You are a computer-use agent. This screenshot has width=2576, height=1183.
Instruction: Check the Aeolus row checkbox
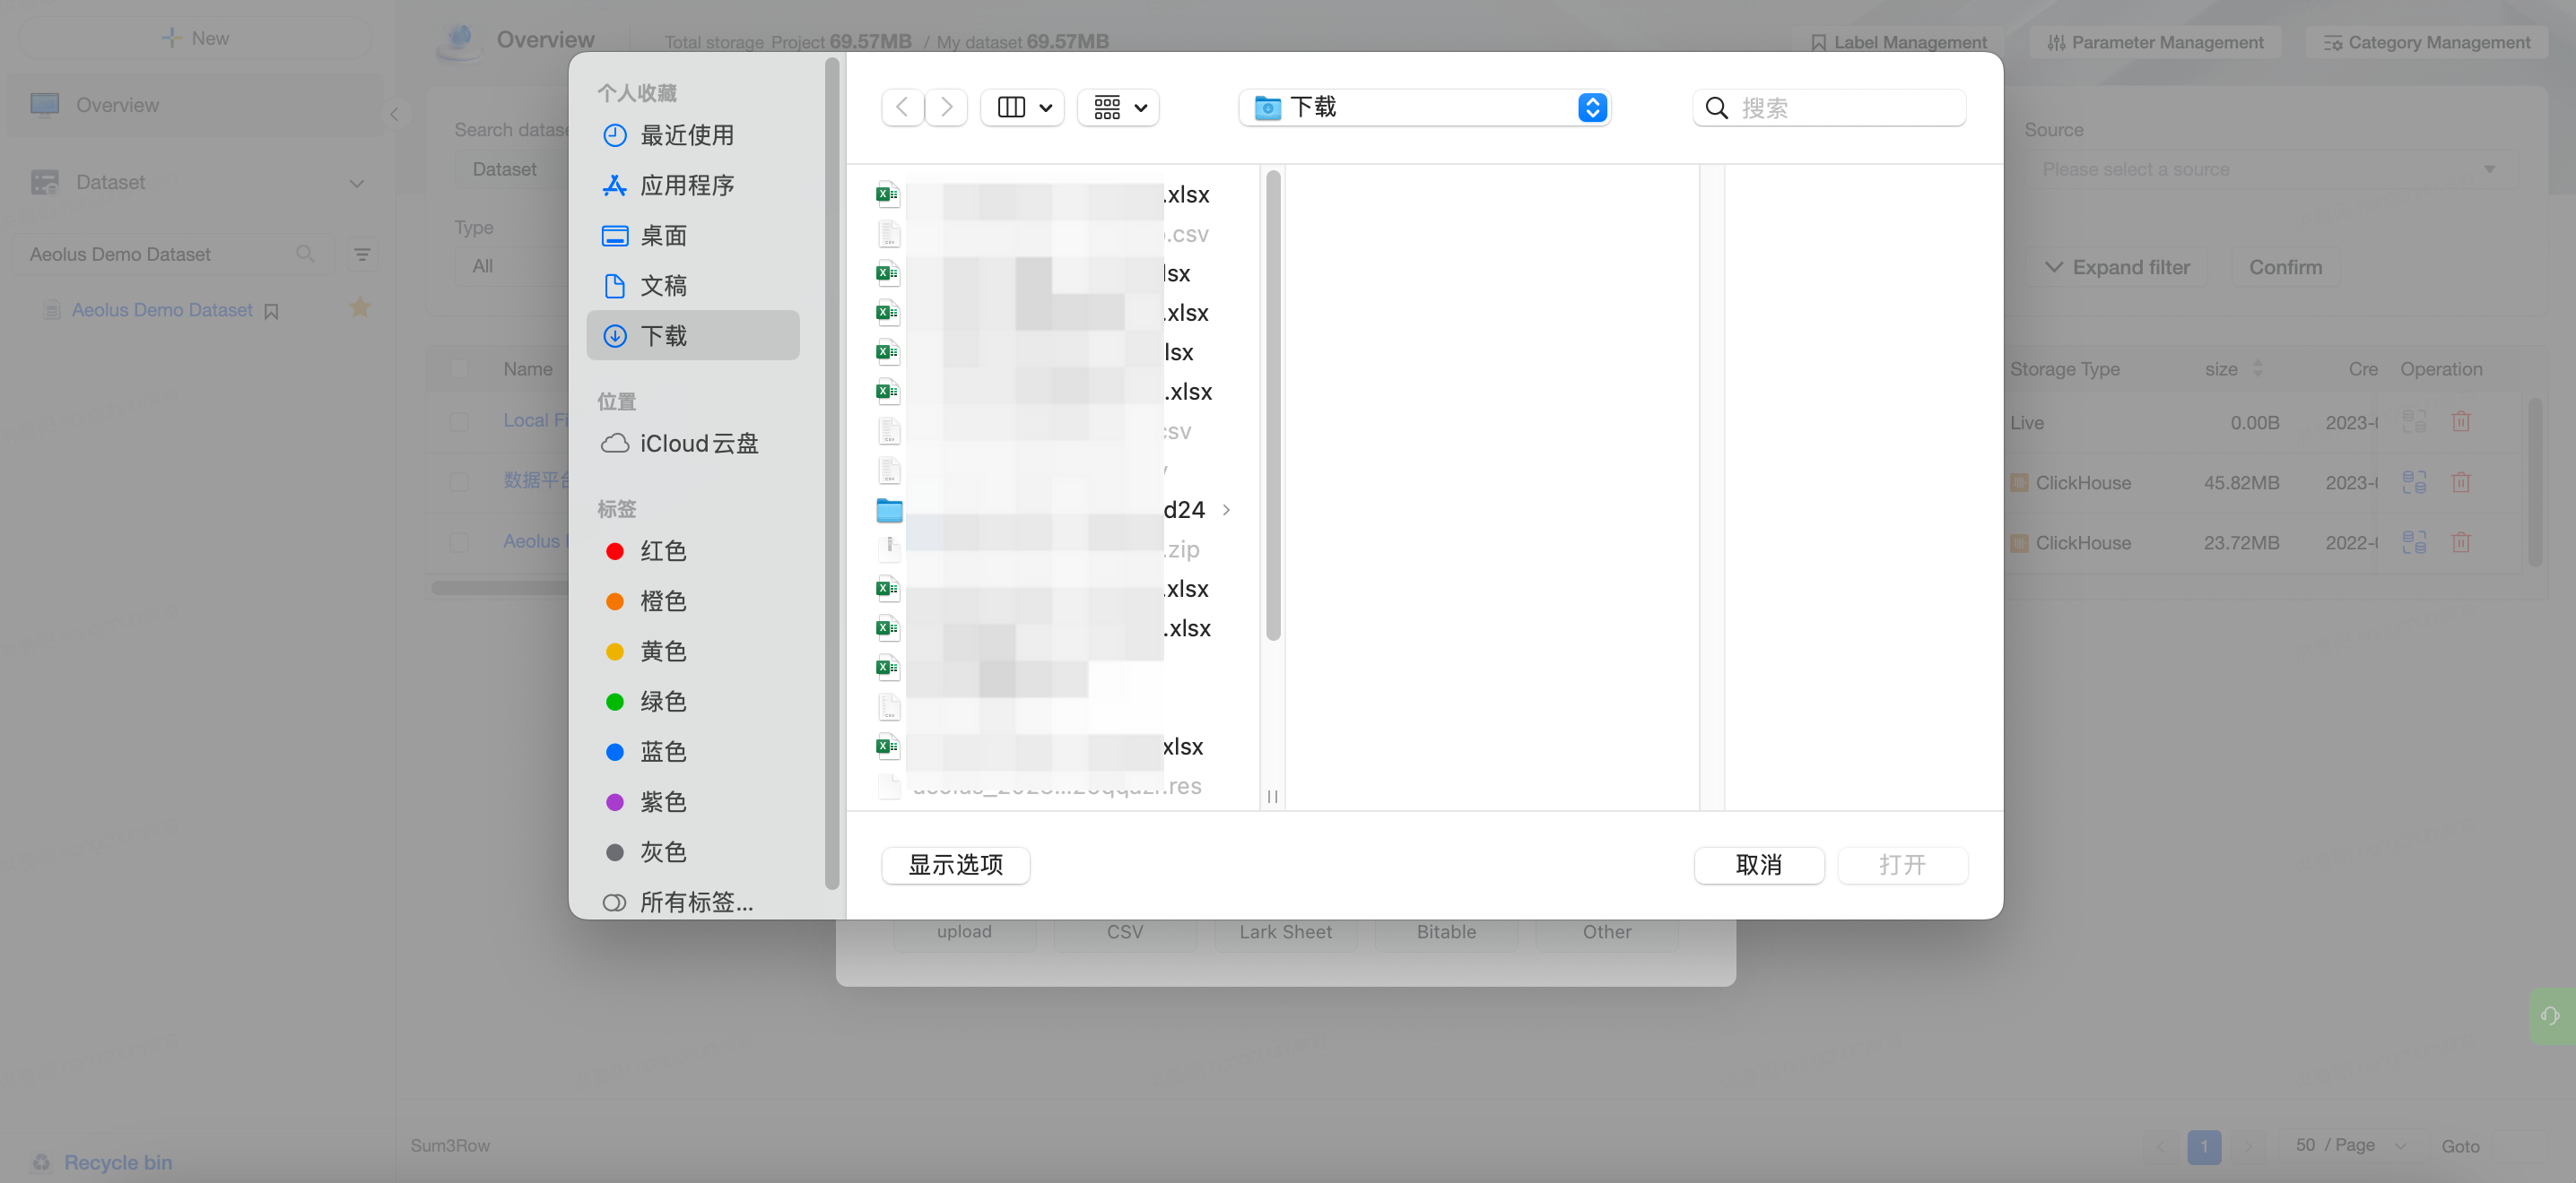click(459, 542)
